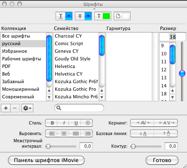Click the line spacing slider knob
The width and height of the screenshot is (187, 168).
[x=48, y=146]
